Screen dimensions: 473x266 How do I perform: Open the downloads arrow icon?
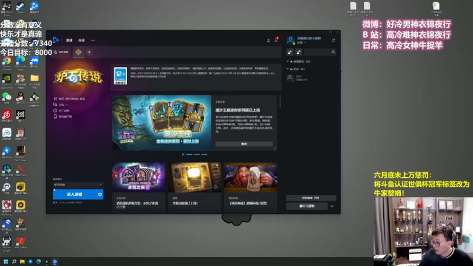click(x=268, y=40)
